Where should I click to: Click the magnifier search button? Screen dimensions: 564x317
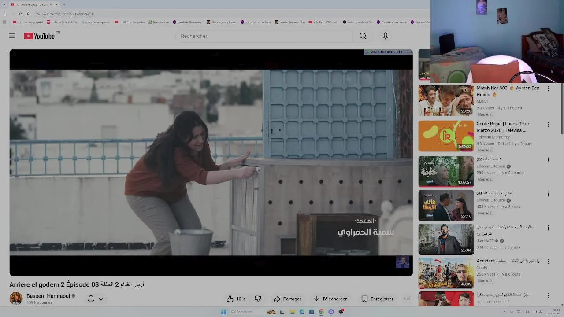[x=363, y=36]
